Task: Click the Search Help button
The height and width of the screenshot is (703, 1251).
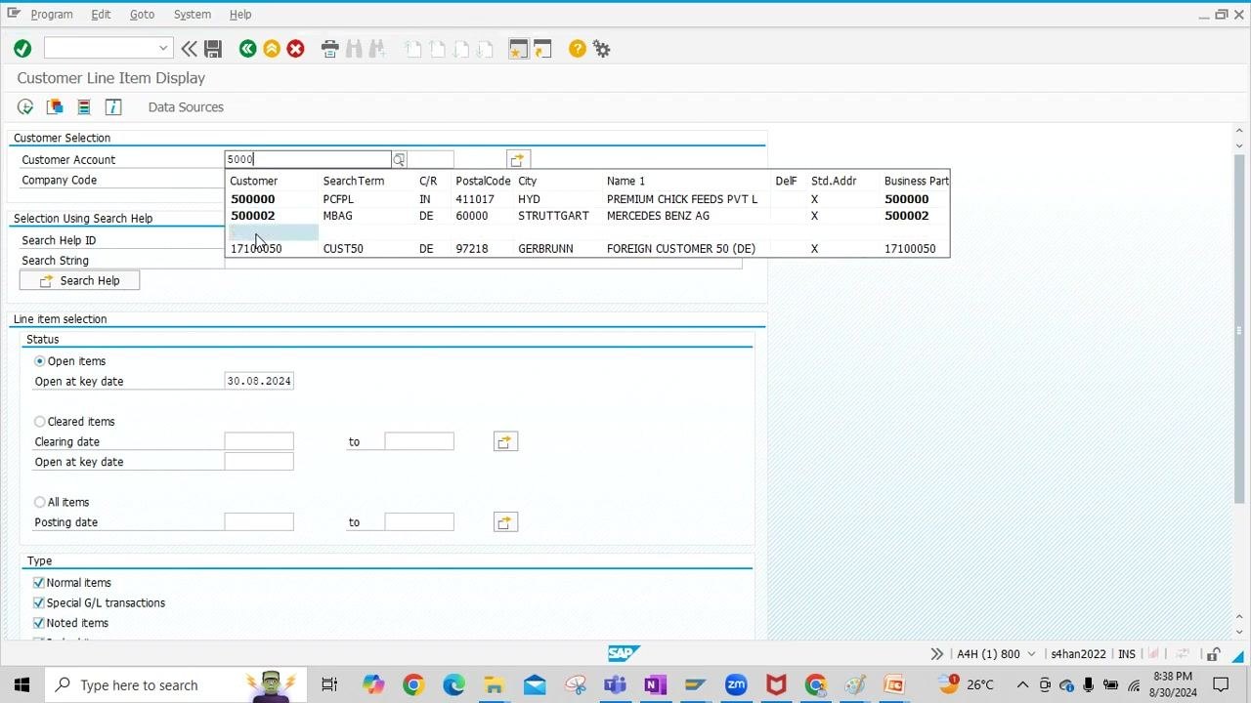Action: [79, 280]
